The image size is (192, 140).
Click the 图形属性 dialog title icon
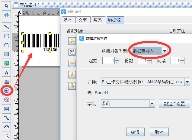63,12
